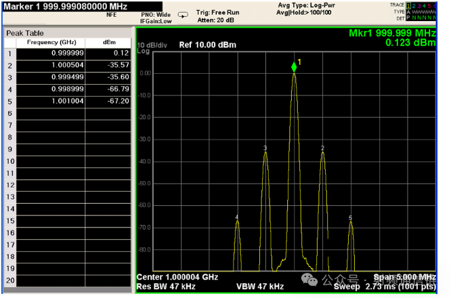Viewport: 451px width, 298px height.
Task: Click the Log scale type label
Action: (x=144, y=51)
